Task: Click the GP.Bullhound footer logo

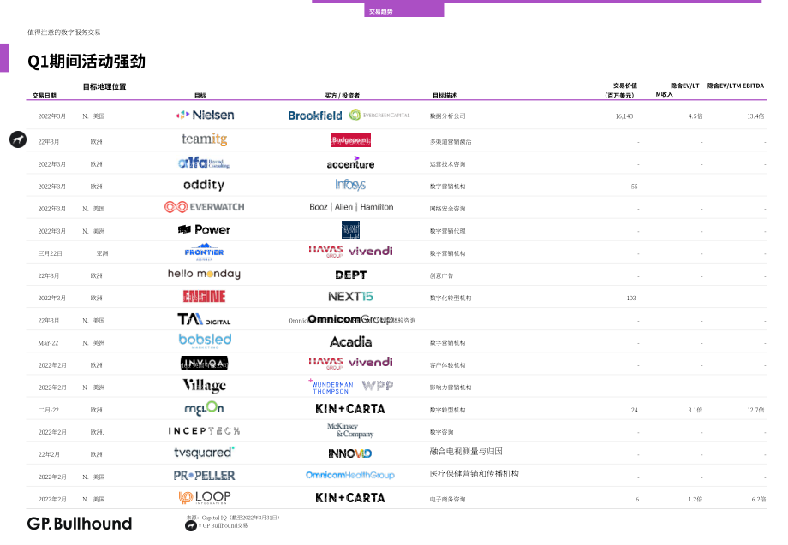Action: tap(80, 524)
